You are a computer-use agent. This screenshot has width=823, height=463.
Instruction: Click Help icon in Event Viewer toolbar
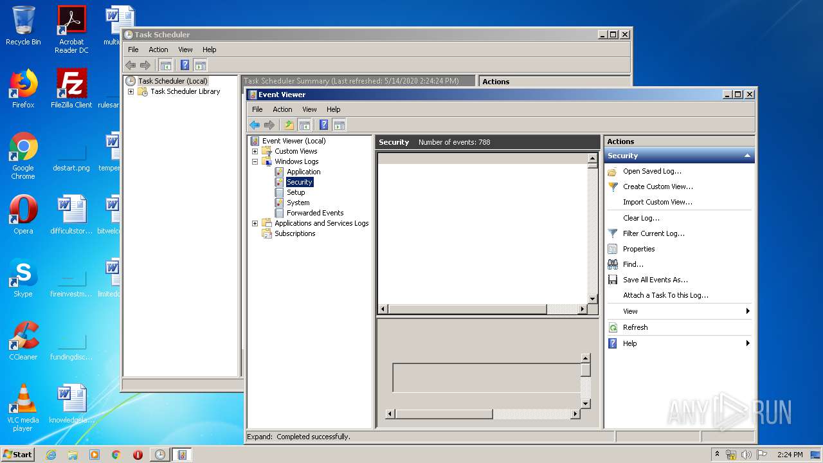click(324, 125)
